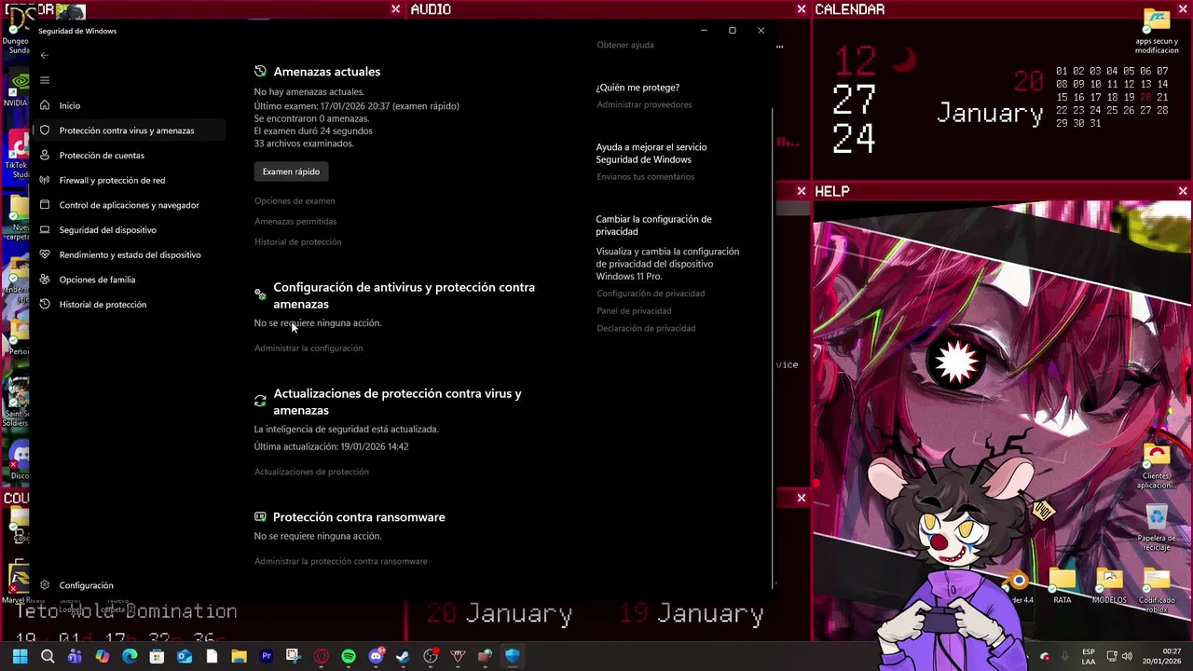This screenshot has width=1193, height=671.
Task: Select Papelera de reciclaje desktop icon
Action: tap(1157, 527)
